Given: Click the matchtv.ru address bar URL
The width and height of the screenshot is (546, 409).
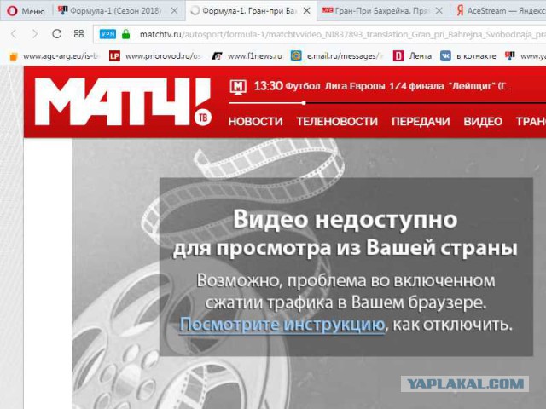Looking at the screenshot, I should point(341,34).
